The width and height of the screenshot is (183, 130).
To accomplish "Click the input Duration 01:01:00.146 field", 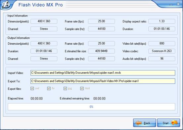I will pos(162,29).
